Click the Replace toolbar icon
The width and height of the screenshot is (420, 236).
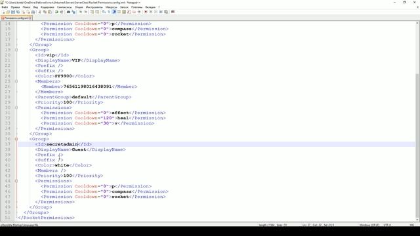click(74, 12)
